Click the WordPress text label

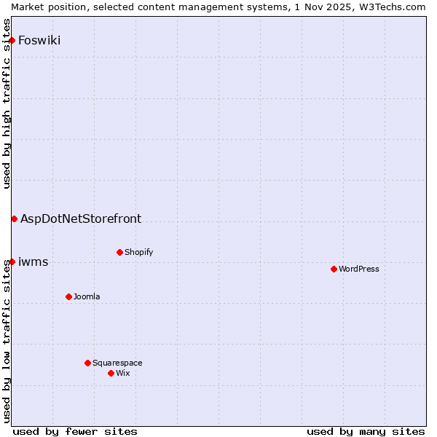[x=358, y=269]
